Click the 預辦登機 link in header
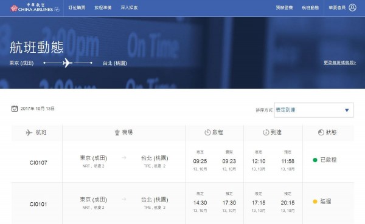 284,8
